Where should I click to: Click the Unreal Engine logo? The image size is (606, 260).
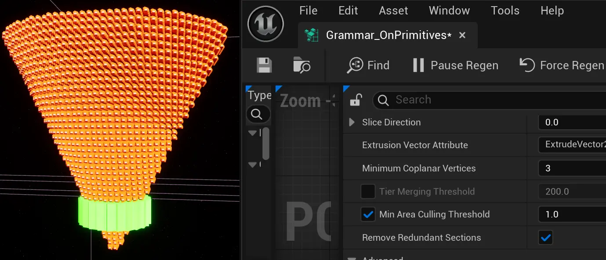[266, 24]
